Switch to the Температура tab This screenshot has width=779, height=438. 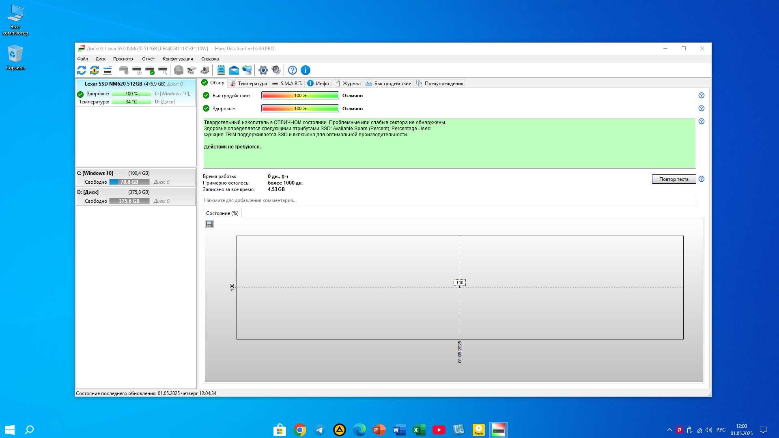click(248, 84)
